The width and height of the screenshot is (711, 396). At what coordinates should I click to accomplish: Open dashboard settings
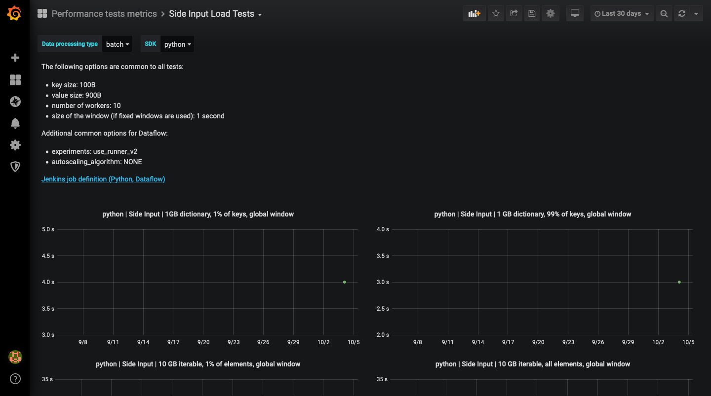tap(550, 13)
